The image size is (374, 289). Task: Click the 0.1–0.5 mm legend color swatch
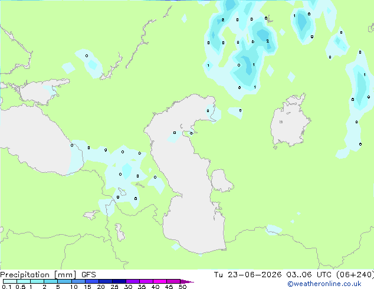10,281
